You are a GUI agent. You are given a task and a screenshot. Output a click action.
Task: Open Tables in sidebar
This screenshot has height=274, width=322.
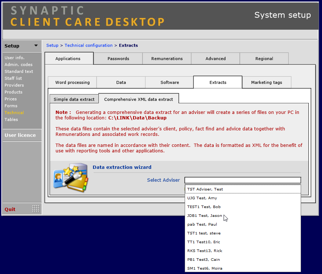click(x=11, y=119)
